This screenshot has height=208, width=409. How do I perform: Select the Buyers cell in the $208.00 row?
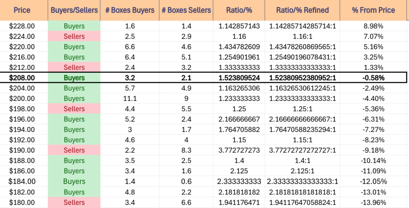click(74, 78)
